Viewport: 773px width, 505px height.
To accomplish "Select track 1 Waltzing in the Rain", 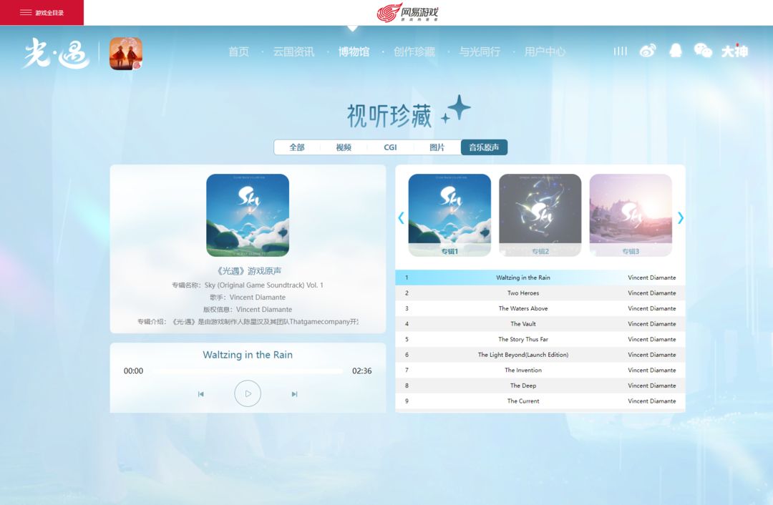I will tap(540, 278).
